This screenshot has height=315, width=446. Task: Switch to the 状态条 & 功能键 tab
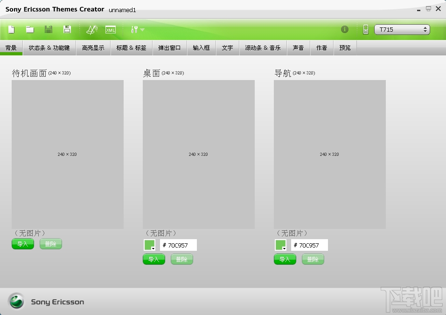[49, 47]
